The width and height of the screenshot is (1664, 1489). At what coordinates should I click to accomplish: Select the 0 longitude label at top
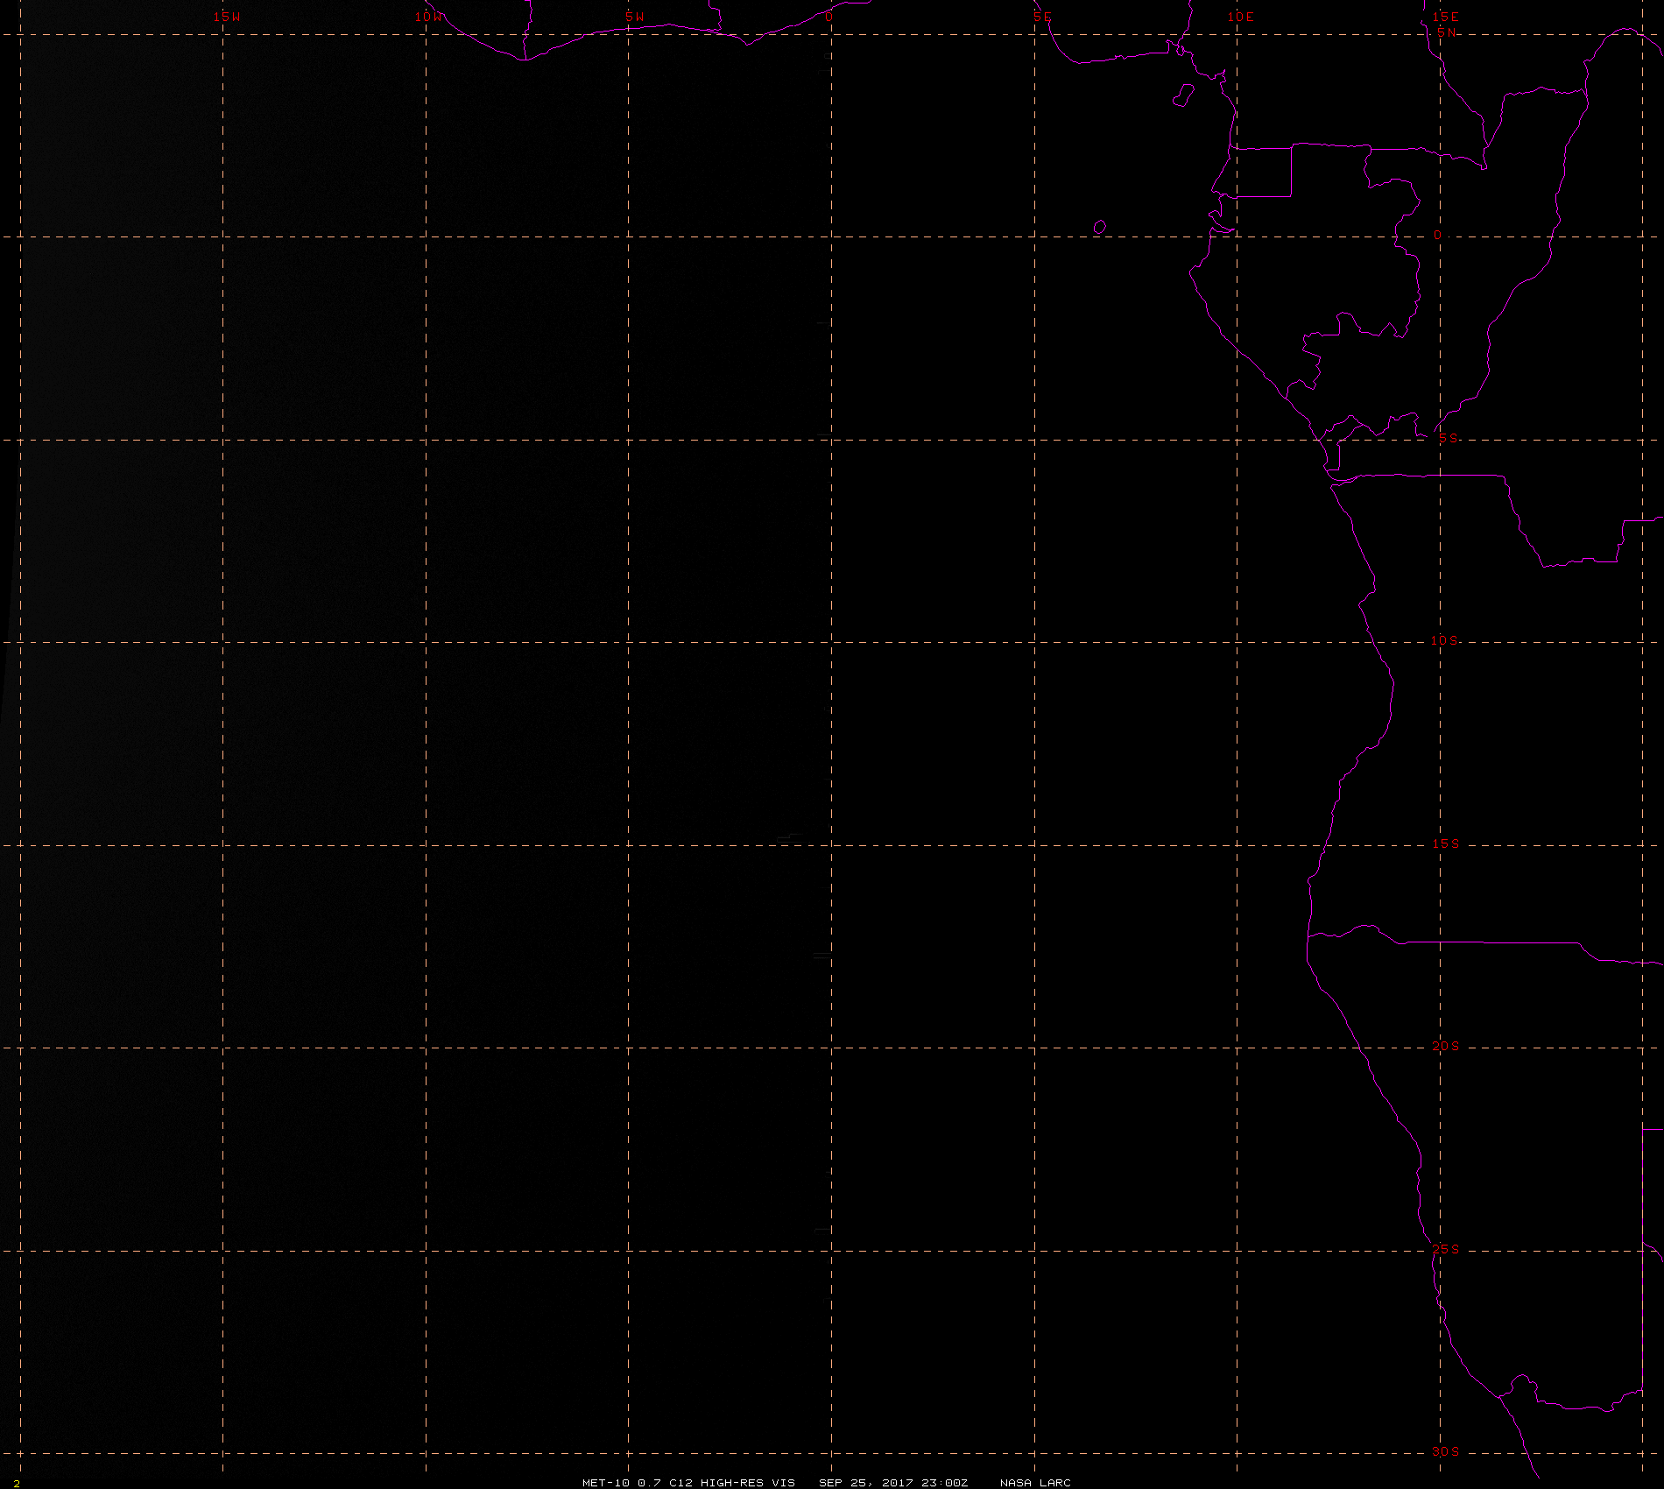click(828, 17)
